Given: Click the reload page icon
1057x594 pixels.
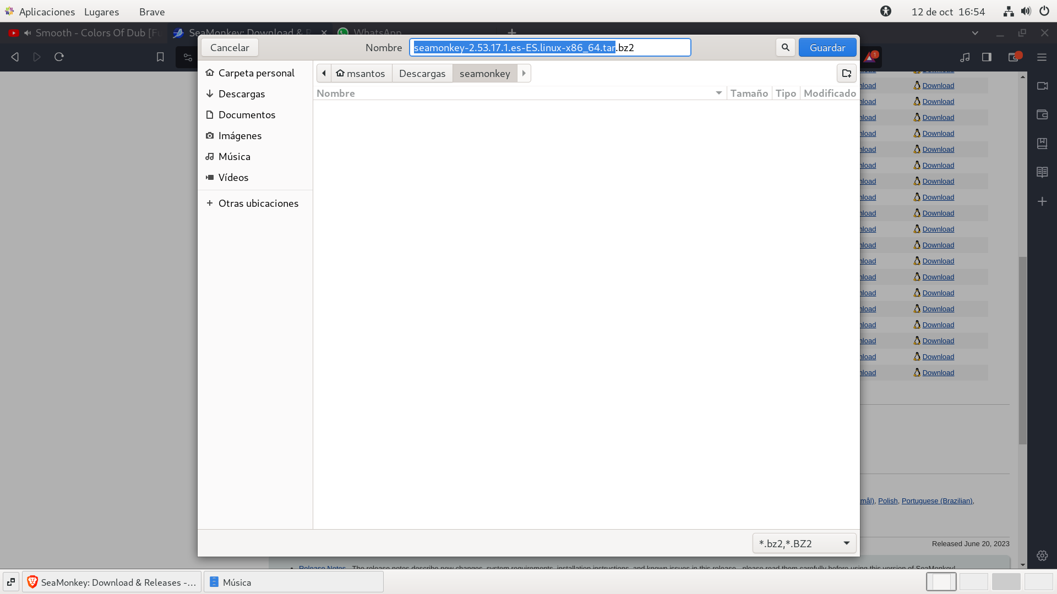Looking at the screenshot, I should 59,57.
